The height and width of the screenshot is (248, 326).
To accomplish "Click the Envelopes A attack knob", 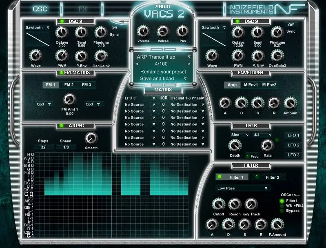I will click(x=225, y=103).
